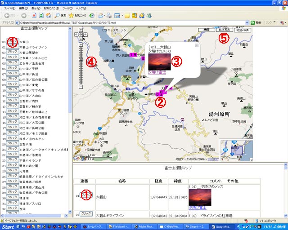The width and height of the screenshot is (288, 230).
Task: Click the red X Stop icon
Action: pyautogui.click(x=34, y=16)
